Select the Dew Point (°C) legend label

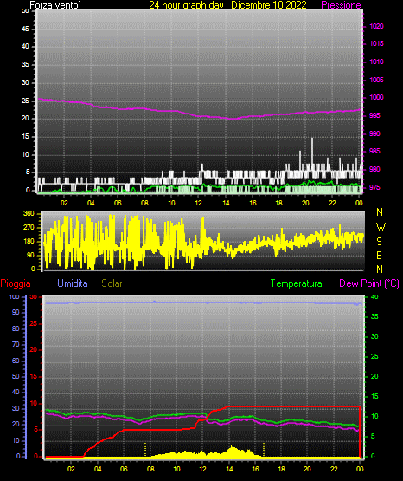[x=369, y=283]
